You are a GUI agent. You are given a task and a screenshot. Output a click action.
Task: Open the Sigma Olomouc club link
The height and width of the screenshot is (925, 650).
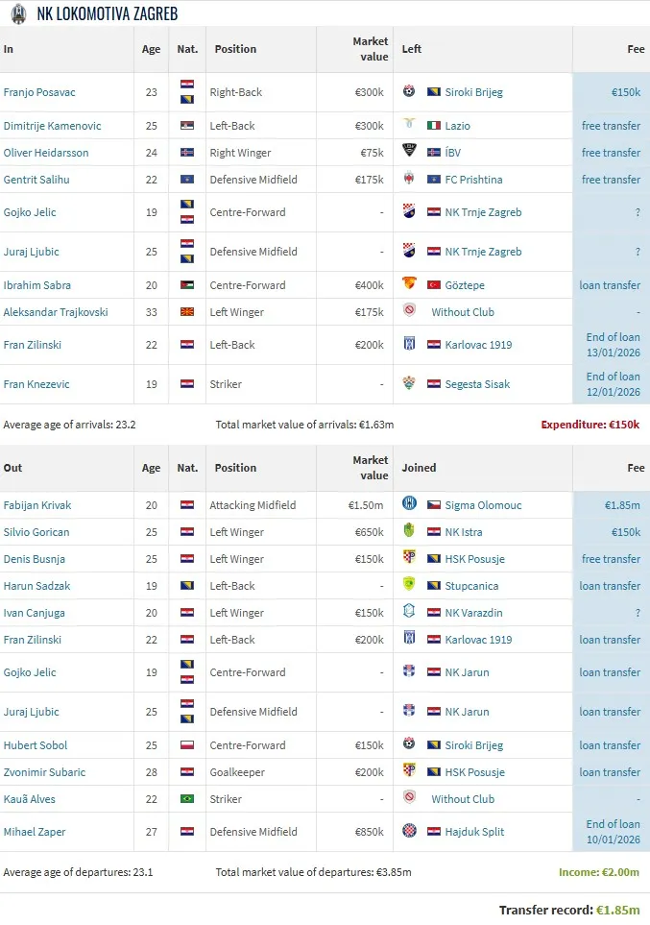coord(481,505)
